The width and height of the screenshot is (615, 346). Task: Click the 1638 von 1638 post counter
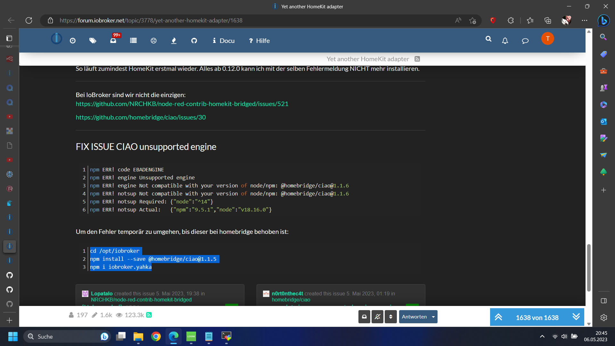pos(537,317)
